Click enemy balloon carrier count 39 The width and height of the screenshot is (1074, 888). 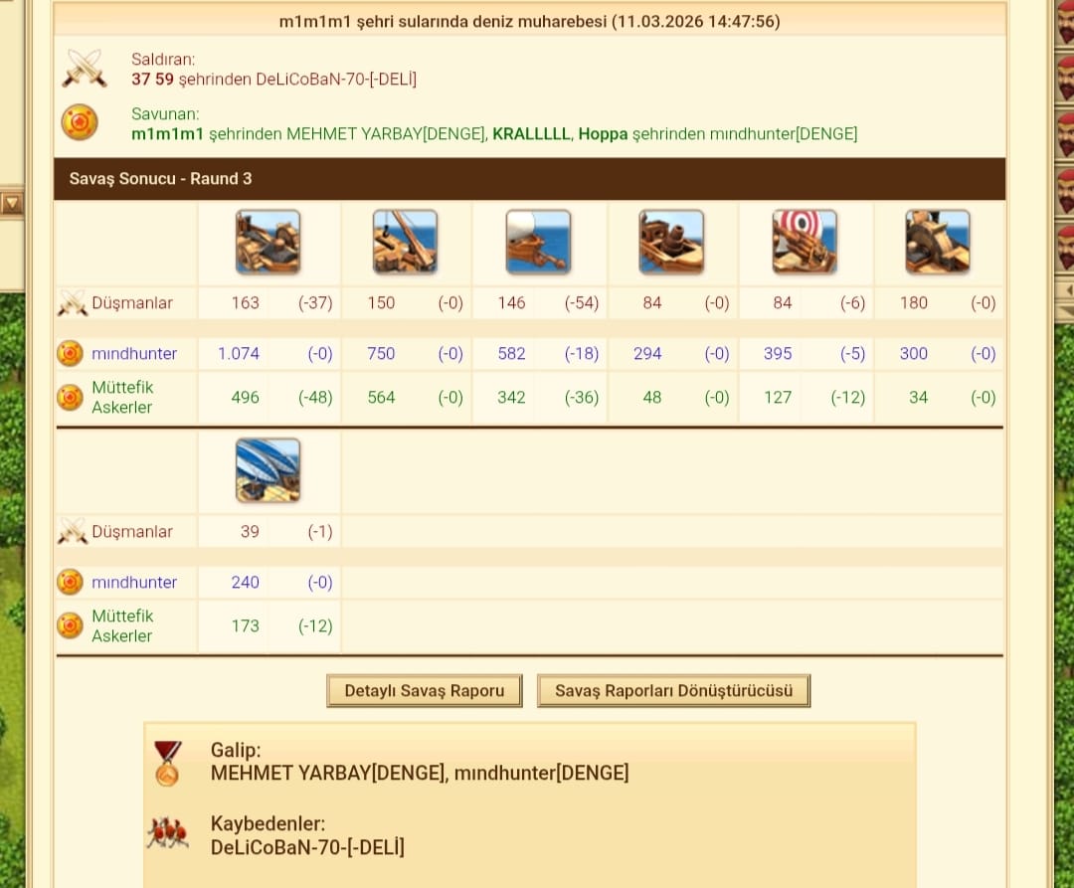coord(250,532)
